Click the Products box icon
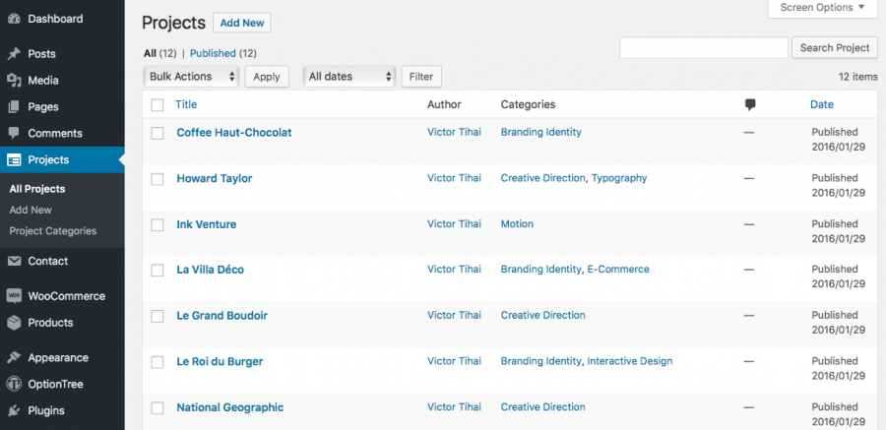886x430 pixels. pos(14,323)
